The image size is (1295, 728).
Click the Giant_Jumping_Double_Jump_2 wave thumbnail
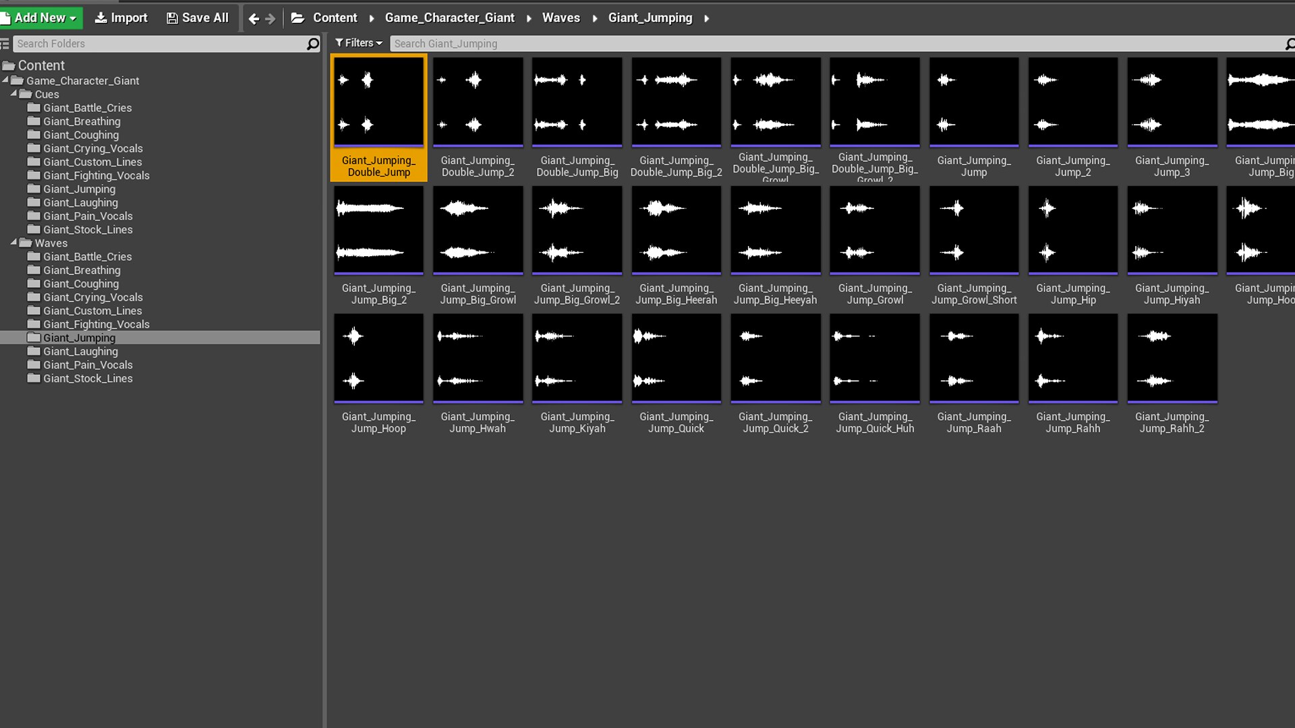click(x=478, y=102)
